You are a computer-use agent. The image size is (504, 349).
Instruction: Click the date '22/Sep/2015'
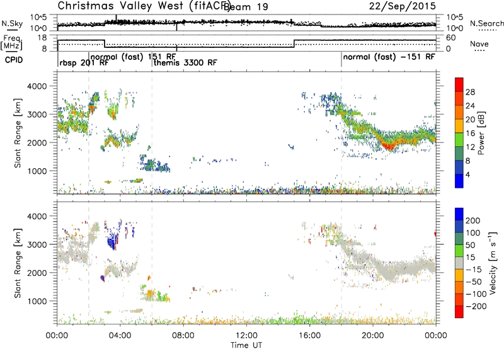(x=402, y=6)
